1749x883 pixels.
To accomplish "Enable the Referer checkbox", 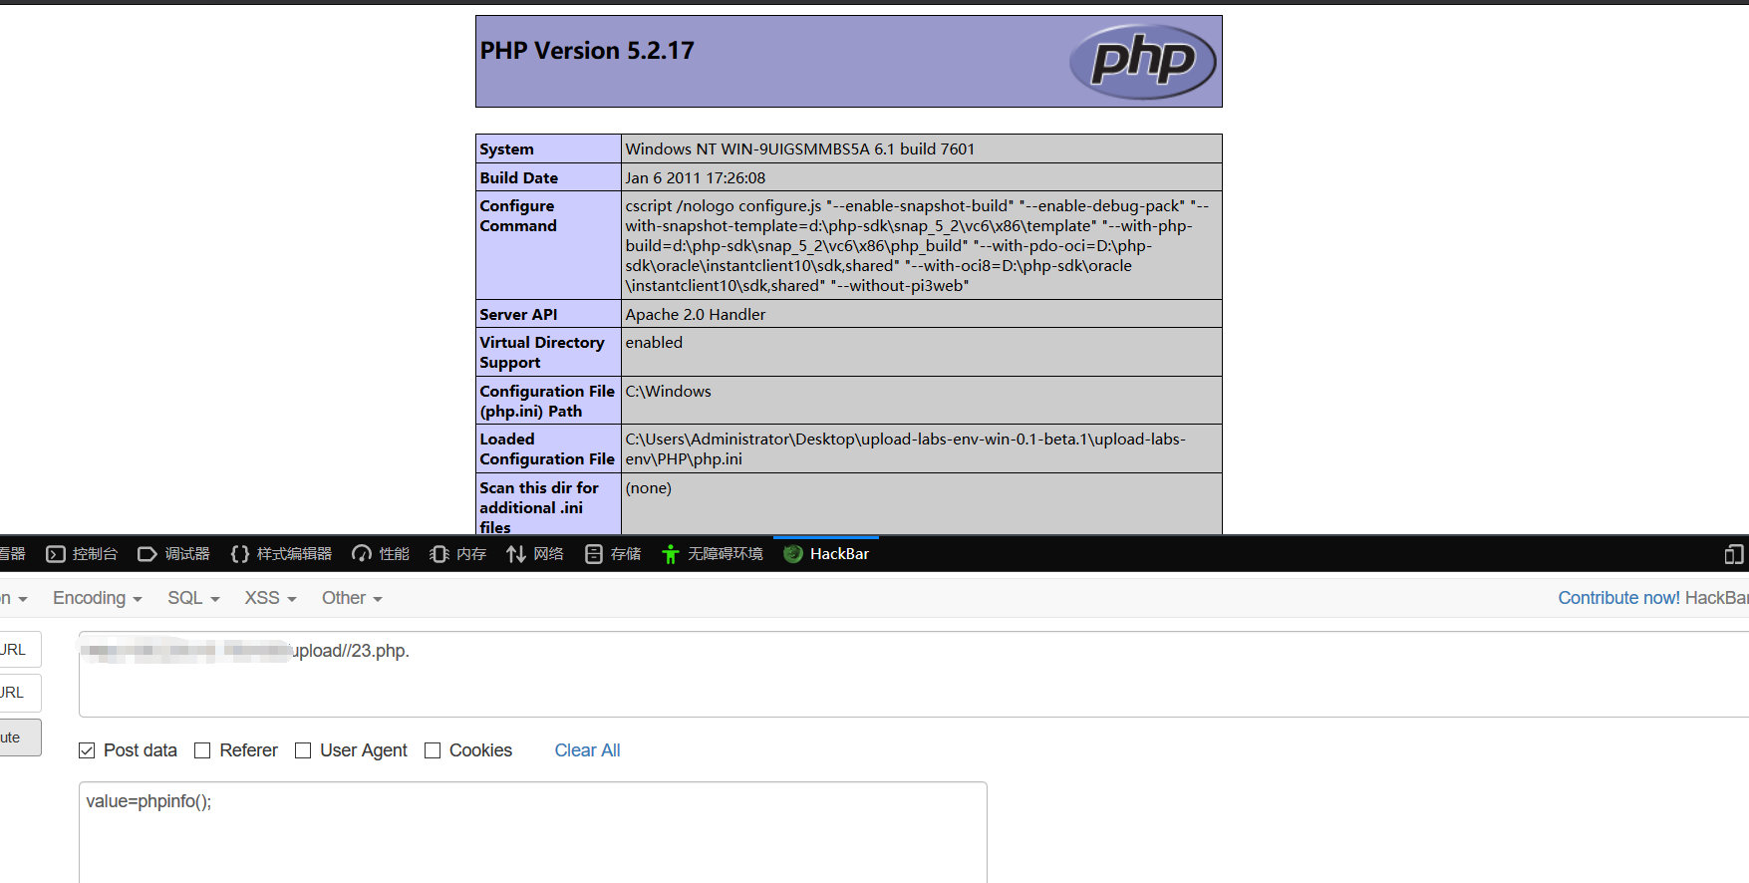I will click(x=202, y=750).
